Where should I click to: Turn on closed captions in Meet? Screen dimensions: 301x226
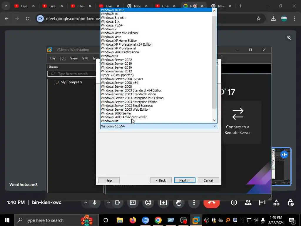pos(133,202)
